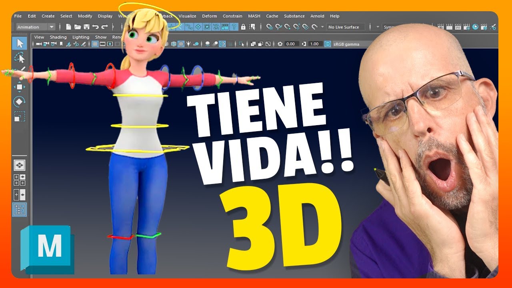Toggle snap to grids
Image resolution: width=512 pixels, height=288 pixels.
pyautogui.click(x=270, y=27)
